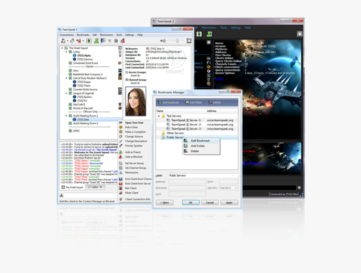Close the Lobby chat tab
This screenshot has width=361, height=273.
[x=101, y=187]
